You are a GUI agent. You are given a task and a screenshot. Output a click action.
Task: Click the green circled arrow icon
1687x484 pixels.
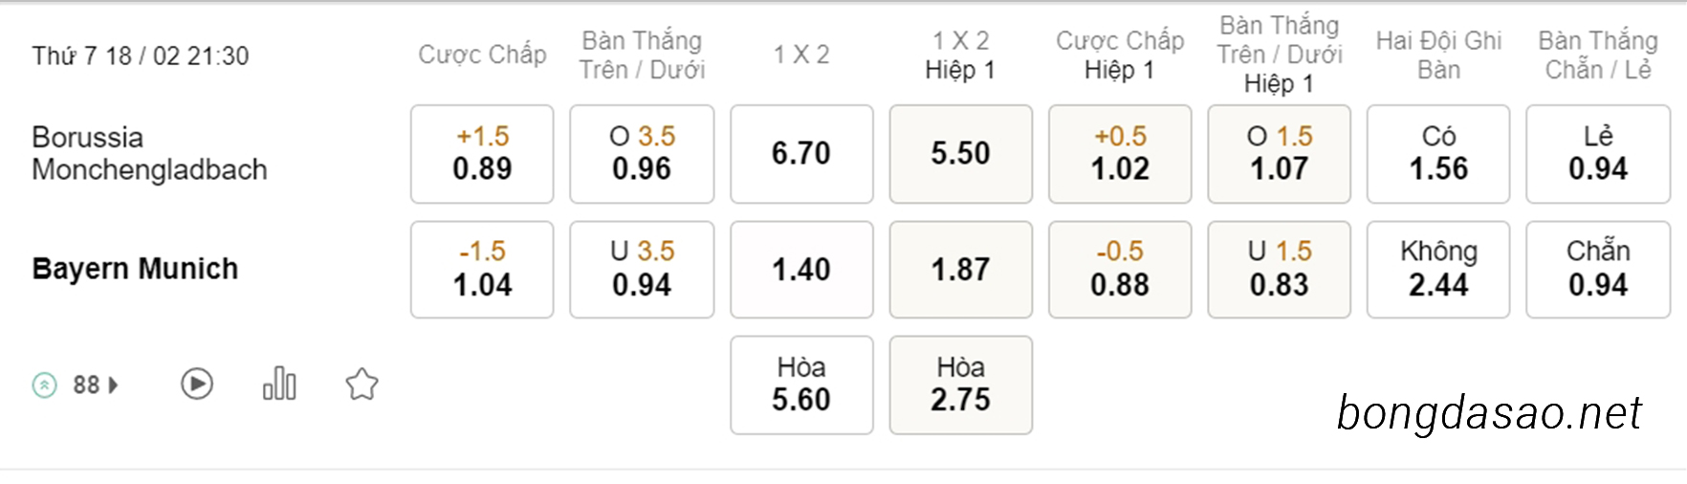click(x=45, y=385)
